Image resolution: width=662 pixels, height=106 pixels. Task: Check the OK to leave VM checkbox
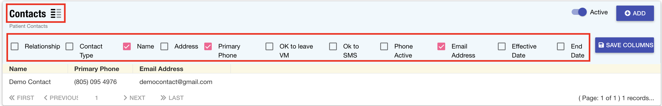[x=269, y=47]
